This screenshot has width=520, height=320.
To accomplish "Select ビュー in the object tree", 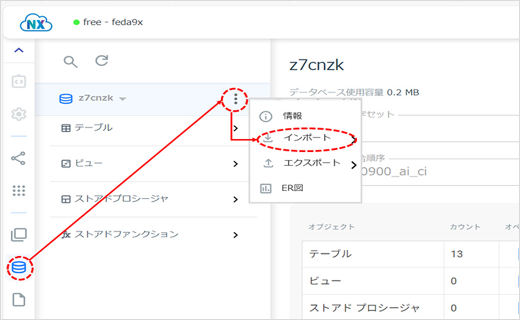I will (x=89, y=164).
